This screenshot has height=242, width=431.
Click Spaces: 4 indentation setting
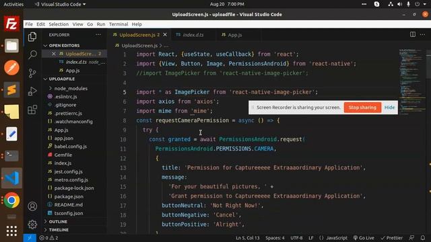click(x=275, y=238)
